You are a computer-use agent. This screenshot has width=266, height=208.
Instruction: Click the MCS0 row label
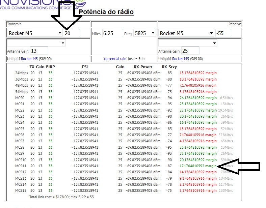coord(20,98)
